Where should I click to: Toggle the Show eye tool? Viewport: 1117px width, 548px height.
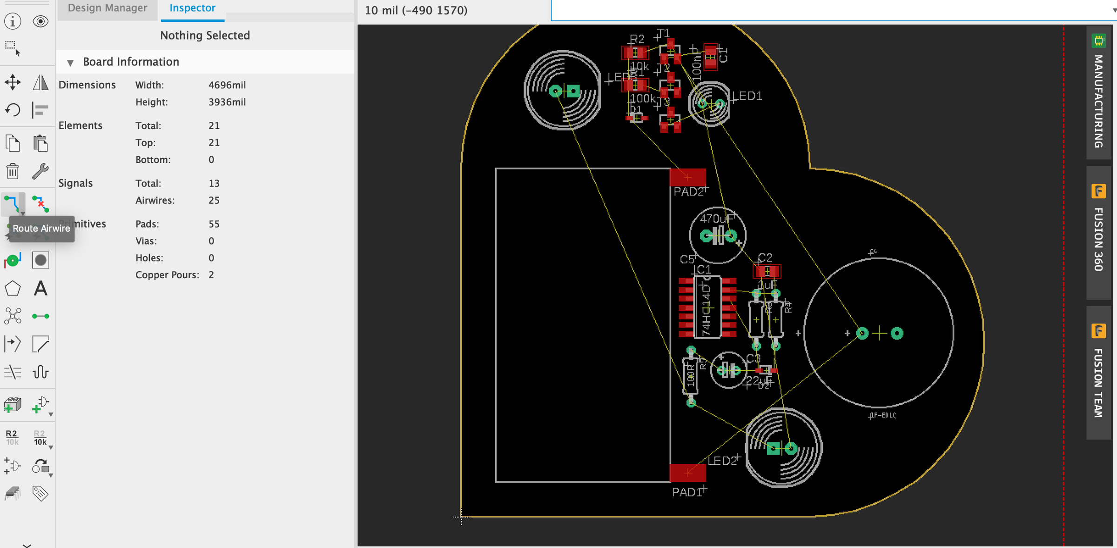click(40, 21)
